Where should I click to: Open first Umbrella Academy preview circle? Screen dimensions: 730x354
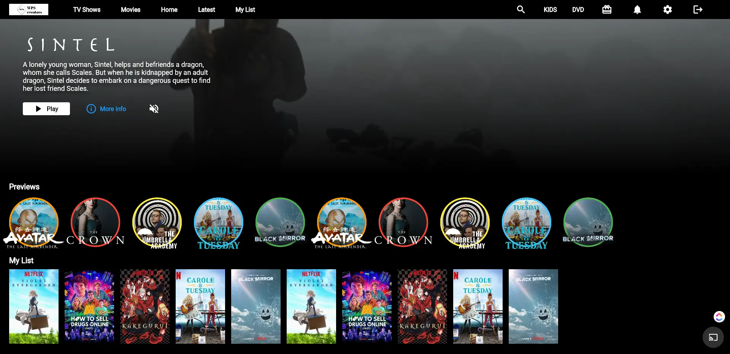157,222
